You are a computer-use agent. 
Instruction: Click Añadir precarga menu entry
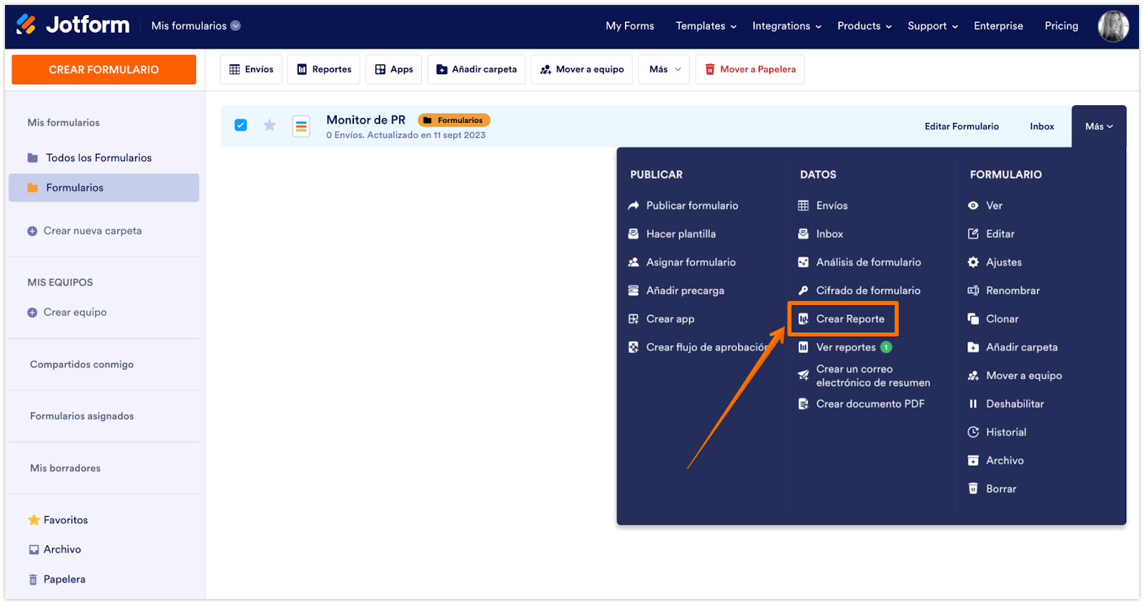(676, 291)
